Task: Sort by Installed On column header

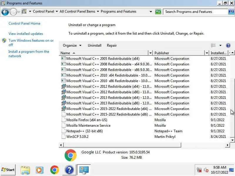Action: pyautogui.click(x=219, y=53)
